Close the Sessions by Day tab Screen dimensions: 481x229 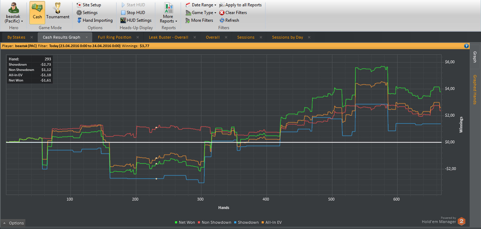(309, 37)
